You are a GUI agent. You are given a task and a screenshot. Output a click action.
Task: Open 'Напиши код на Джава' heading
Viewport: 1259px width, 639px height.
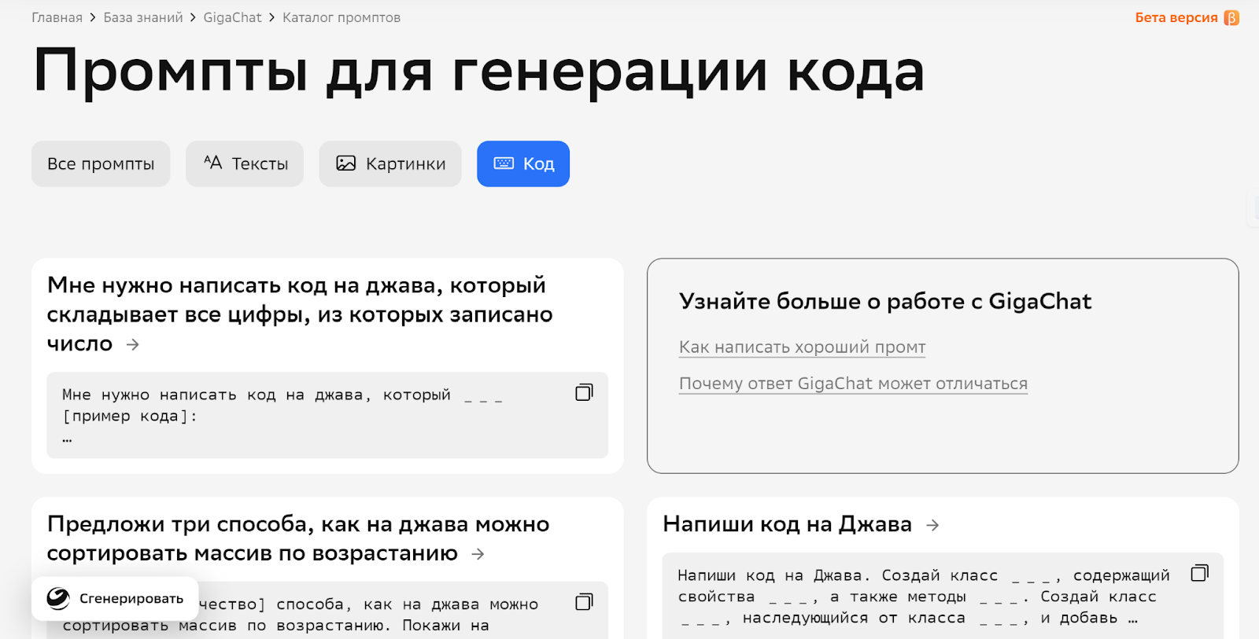click(787, 524)
